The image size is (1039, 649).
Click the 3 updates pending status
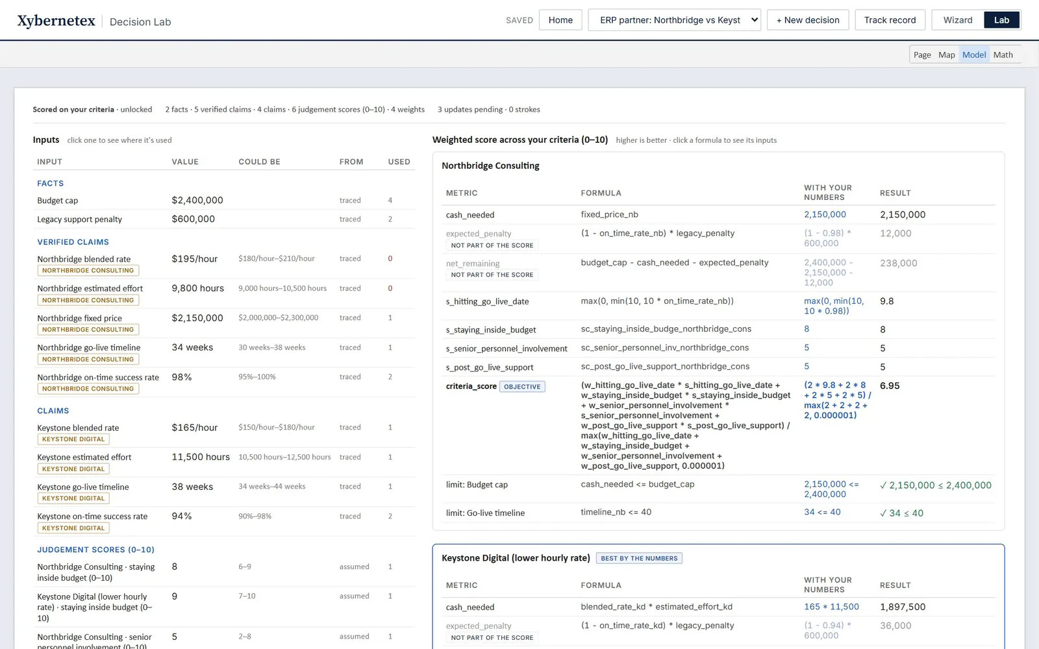[469, 109]
